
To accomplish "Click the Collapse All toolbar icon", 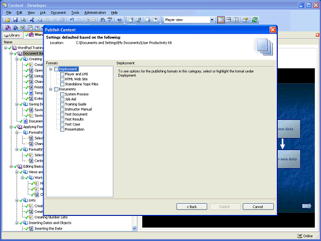I will tap(94, 20).
